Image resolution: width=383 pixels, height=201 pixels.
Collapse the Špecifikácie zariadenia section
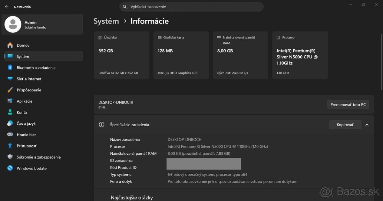point(367,124)
